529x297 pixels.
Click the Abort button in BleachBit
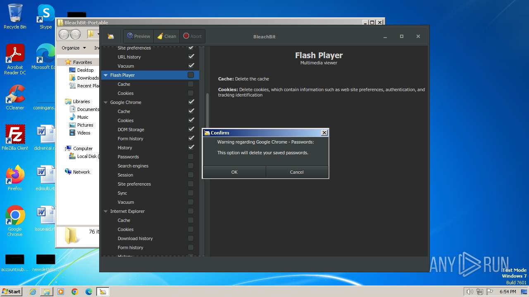(192, 36)
